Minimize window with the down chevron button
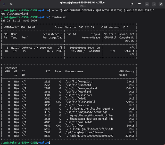Screen dimensions: 165x145 tap(147, 4)
